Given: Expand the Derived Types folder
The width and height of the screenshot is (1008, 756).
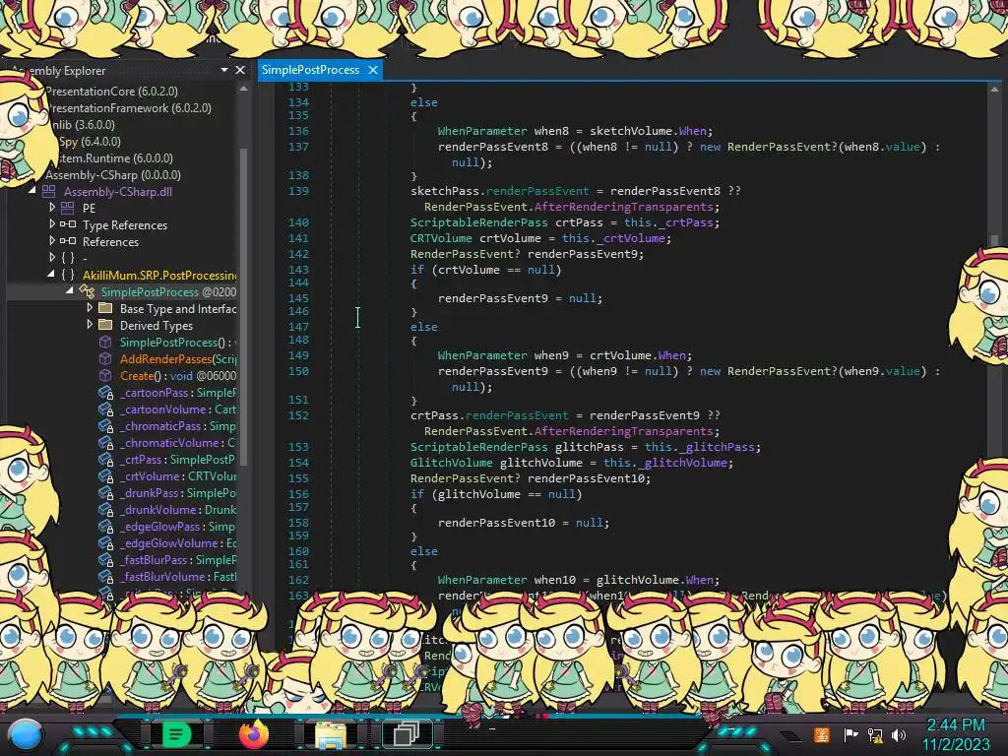Looking at the screenshot, I should coord(90,325).
